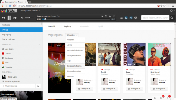Select Azja from region list
Viewport: 176px width, 100px height.
[x=75, y=61]
